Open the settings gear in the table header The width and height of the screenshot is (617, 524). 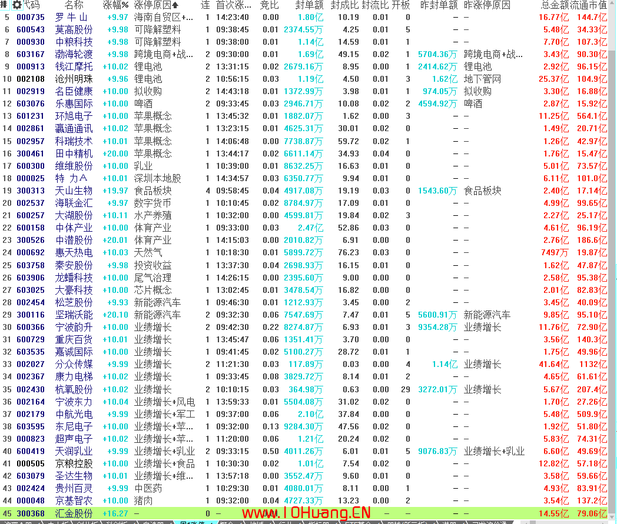(17, 5)
